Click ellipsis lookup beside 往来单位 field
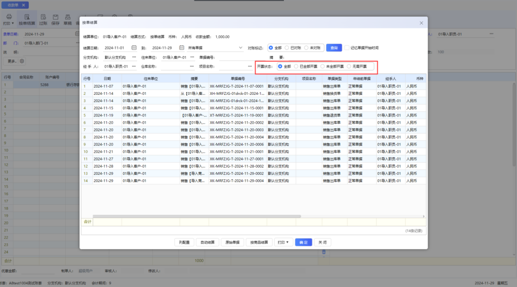The width and height of the screenshot is (517, 287). (x=192, y=57)
